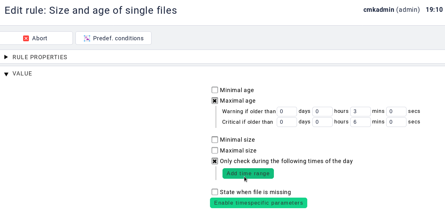Screen dimensions: 445x212
Task: Focus Critical days input field
Action: coord(287,122)
